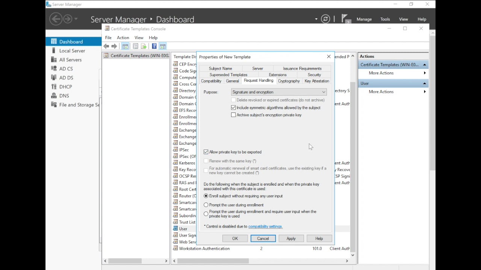Open the Purpose dropdown

click(279, 92)
